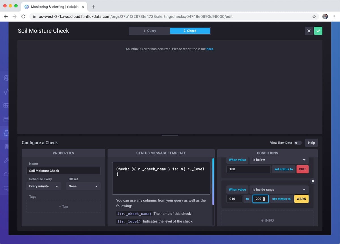Click the 'here' link to report the error
The image size is (340, 244).
[x=210, y=49]
